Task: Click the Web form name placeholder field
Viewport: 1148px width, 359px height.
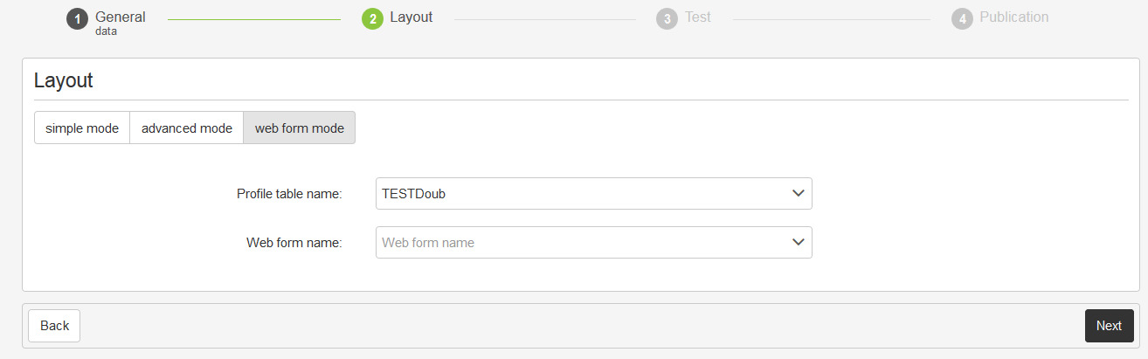Action: 577,243
